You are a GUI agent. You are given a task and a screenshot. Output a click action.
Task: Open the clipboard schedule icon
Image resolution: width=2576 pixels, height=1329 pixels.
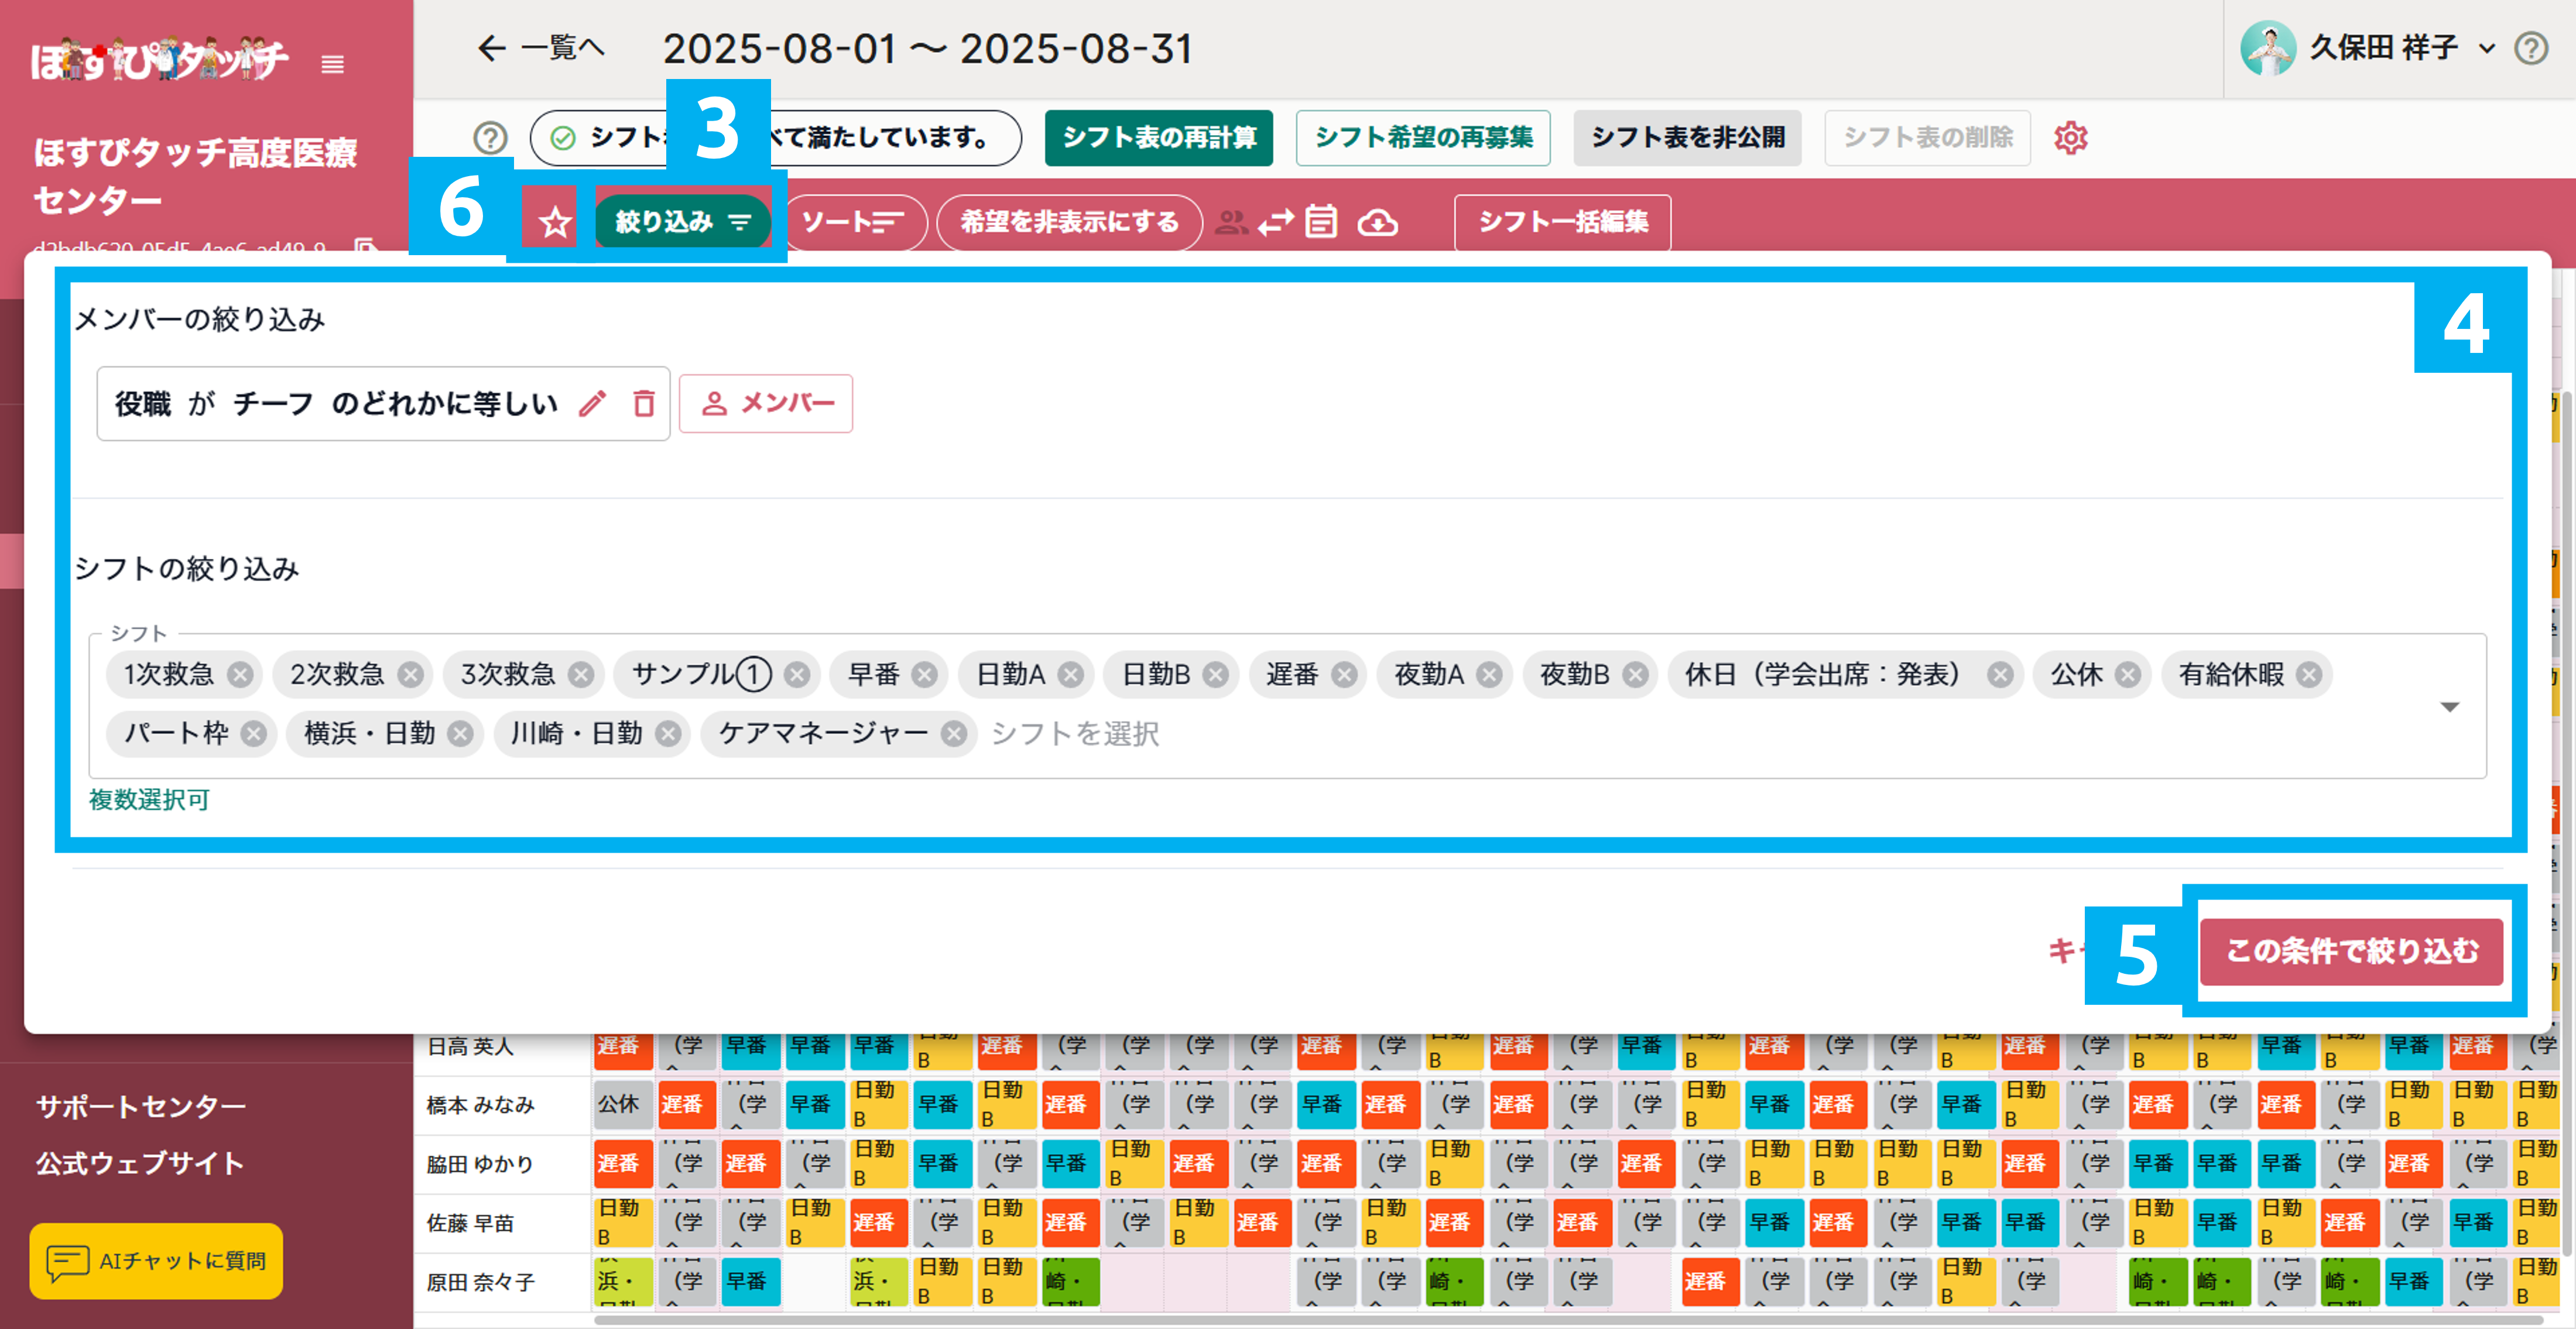tap(1321, 222)
